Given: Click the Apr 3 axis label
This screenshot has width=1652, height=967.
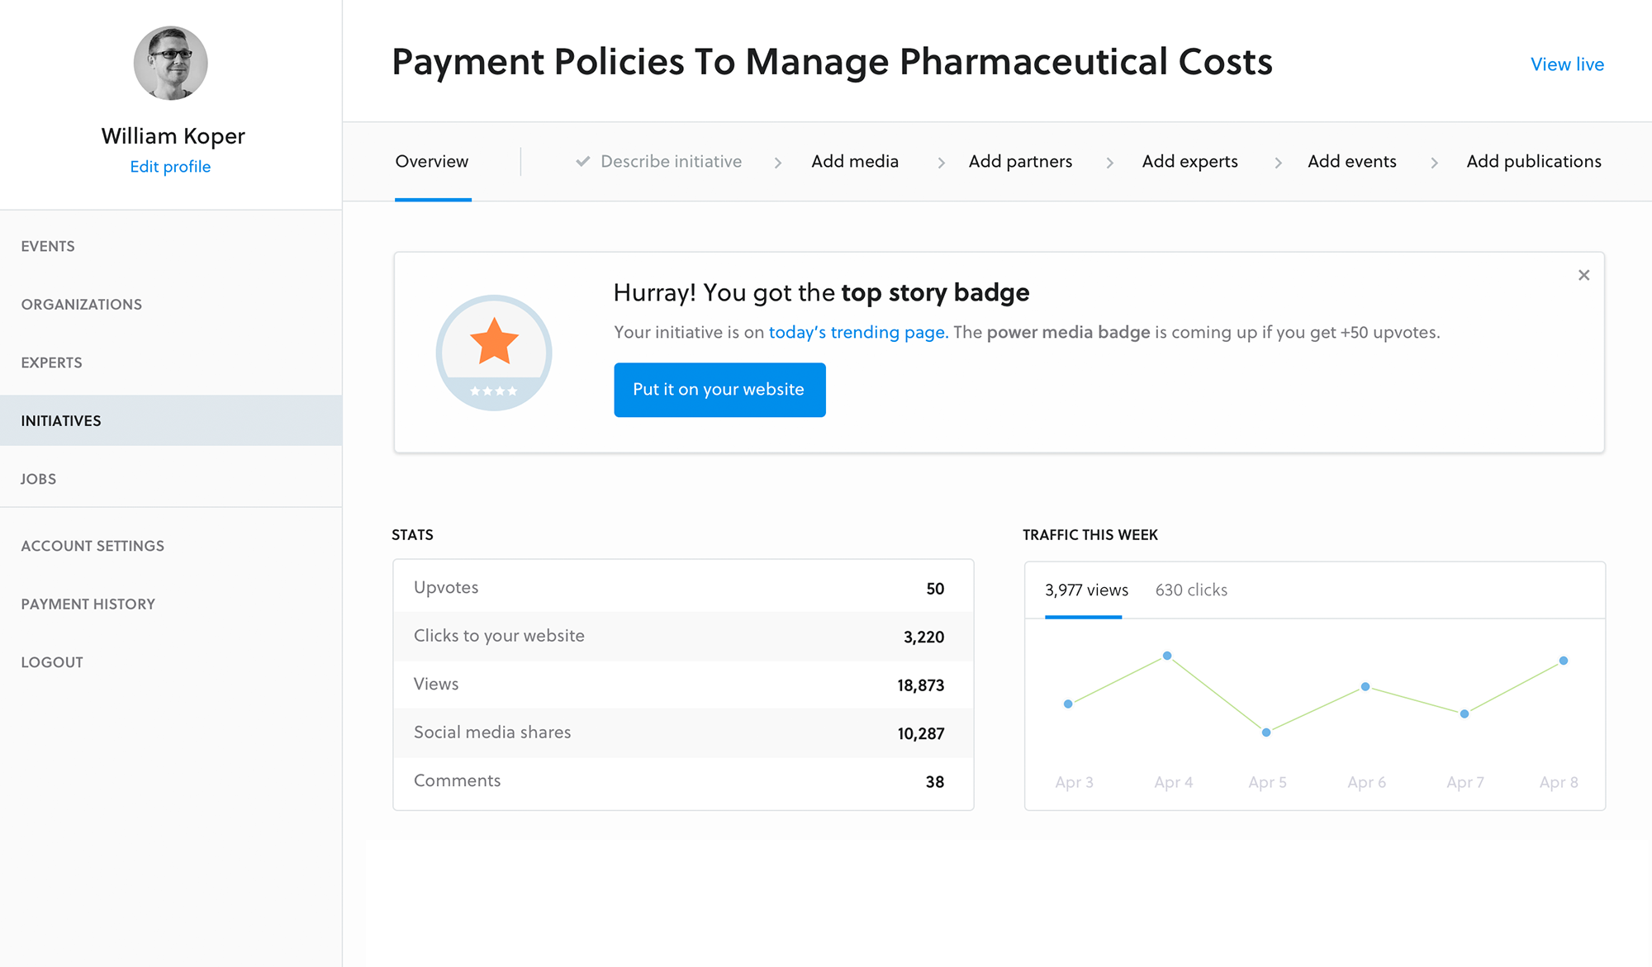Looking at the screenshot, I should click(x=1074, y=782).
